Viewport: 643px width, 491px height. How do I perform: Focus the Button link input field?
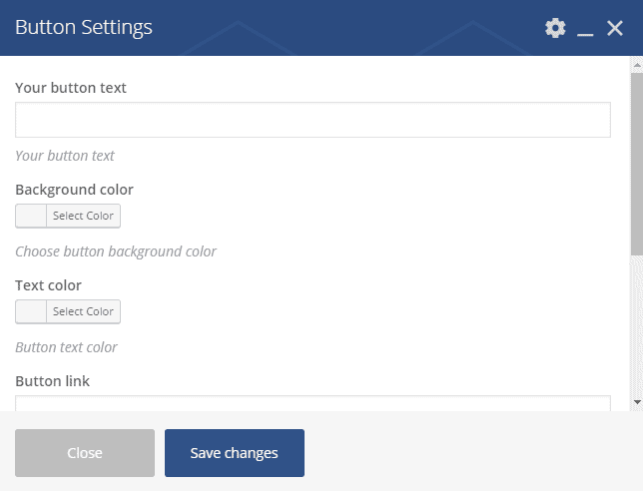pyautogui.click(x=313, y=403)
